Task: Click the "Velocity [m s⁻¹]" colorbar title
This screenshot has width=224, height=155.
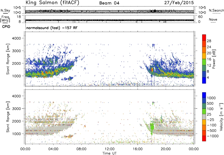Action: click(221, 117)
